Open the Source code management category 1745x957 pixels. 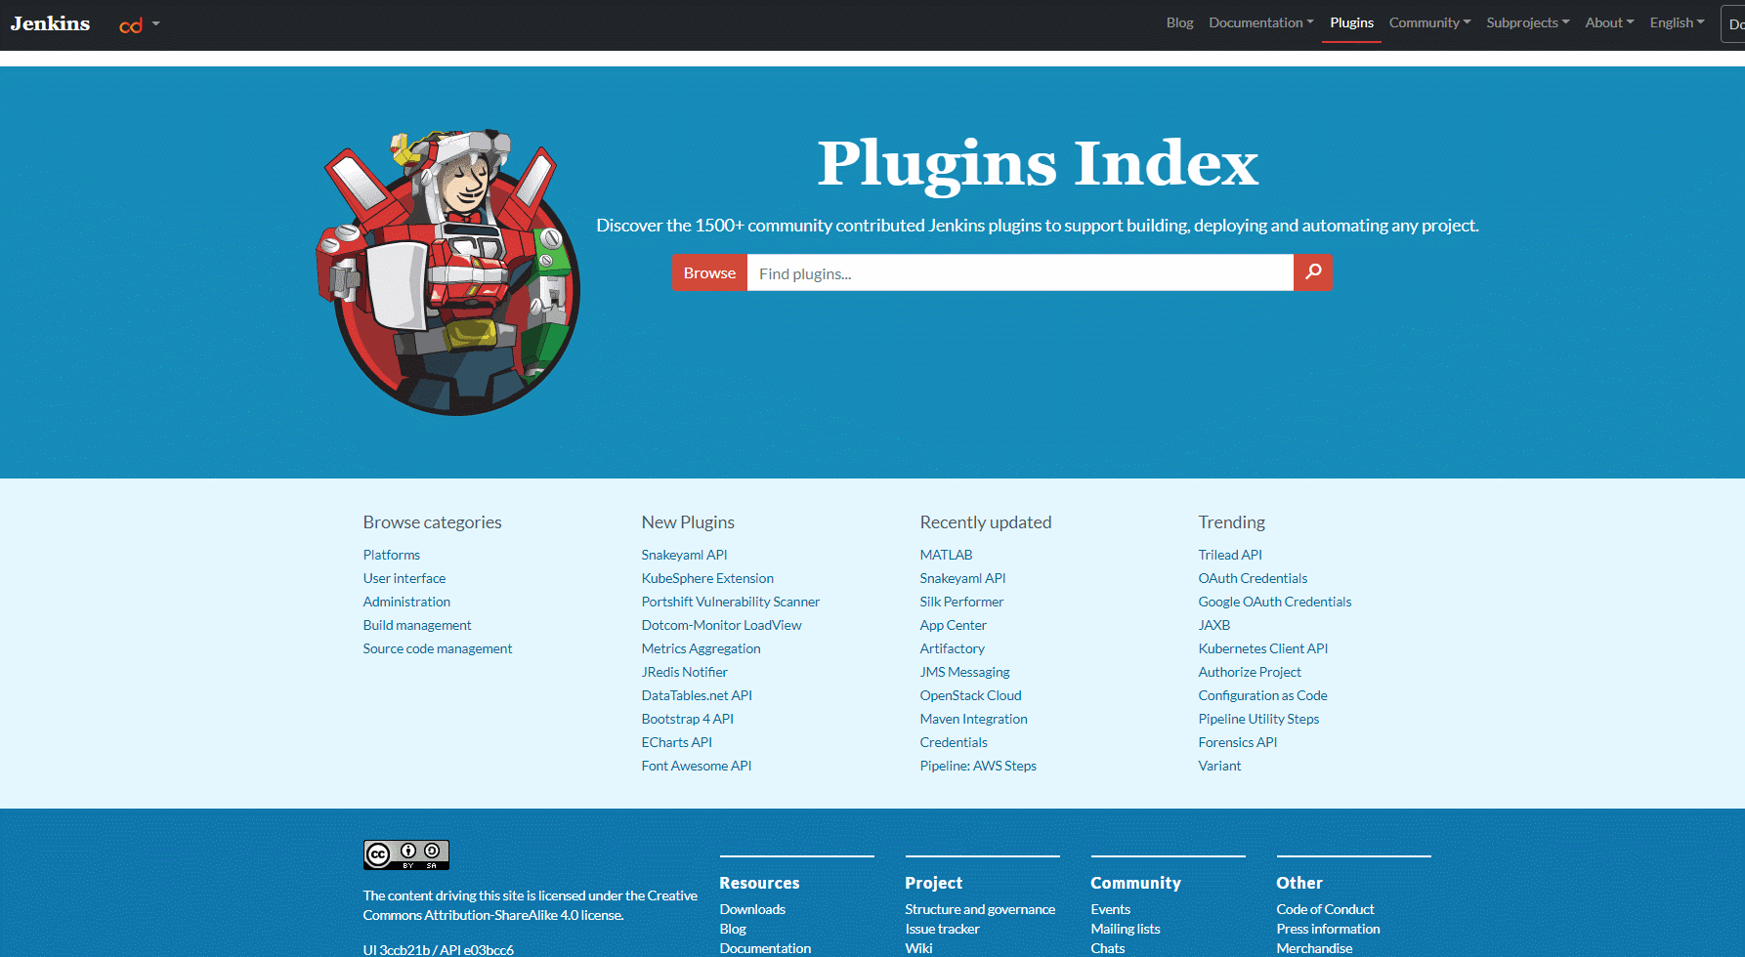pos(438,648)
